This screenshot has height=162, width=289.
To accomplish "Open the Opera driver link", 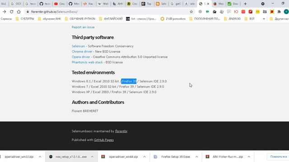I will pos(81,57).
